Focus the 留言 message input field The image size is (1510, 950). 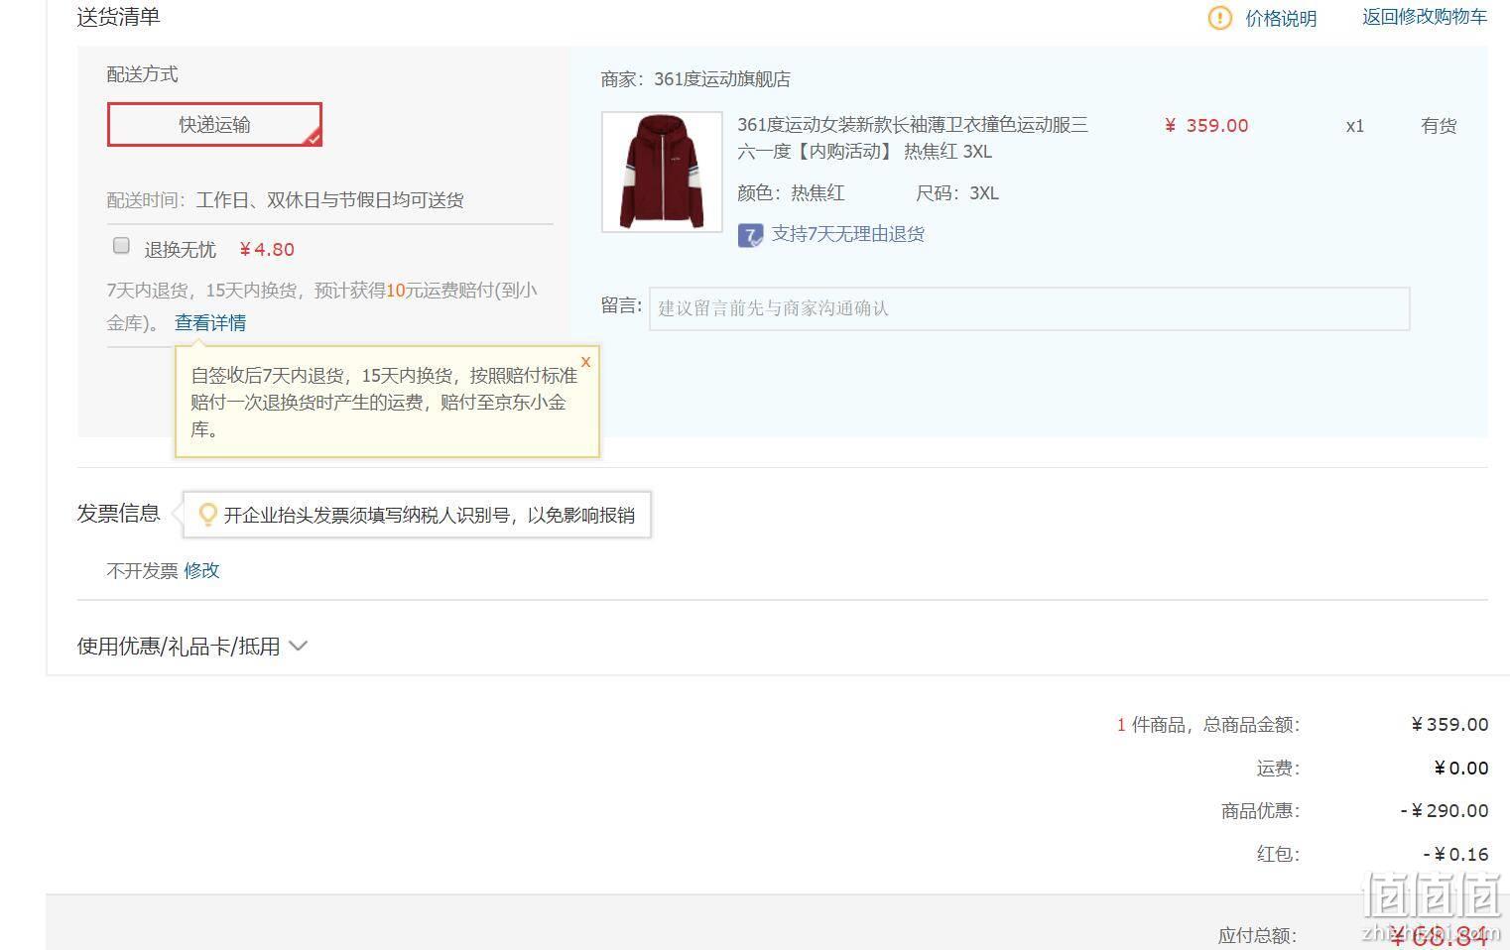1029,308
